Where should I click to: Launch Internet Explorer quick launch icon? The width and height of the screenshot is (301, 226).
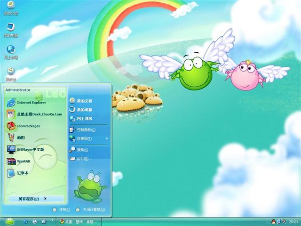pyautogui.click(x=25, y=222)
